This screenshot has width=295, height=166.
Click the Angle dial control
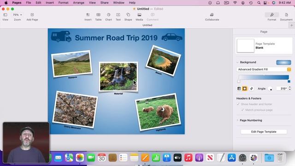270,89
